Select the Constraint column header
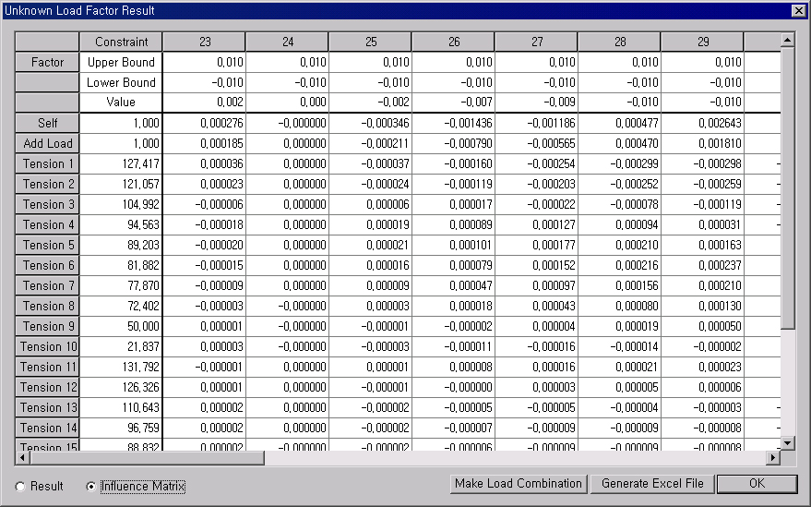This screenshot has width=811, height=507. coord(121,42)
